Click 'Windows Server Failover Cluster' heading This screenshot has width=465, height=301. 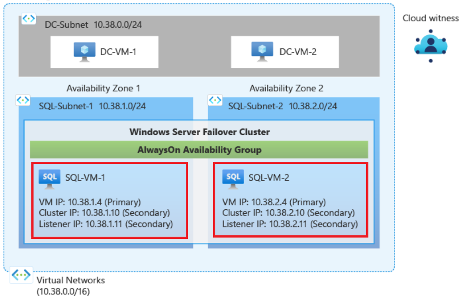[199, 132]
